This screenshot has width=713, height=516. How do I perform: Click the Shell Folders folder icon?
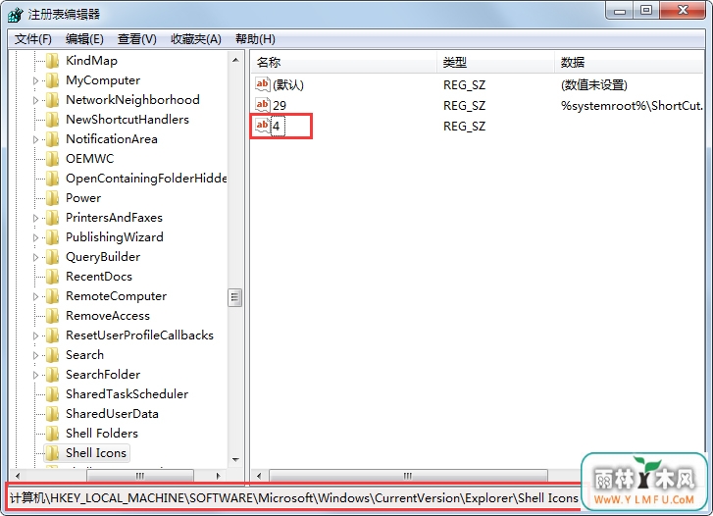(x=53, y=433)
